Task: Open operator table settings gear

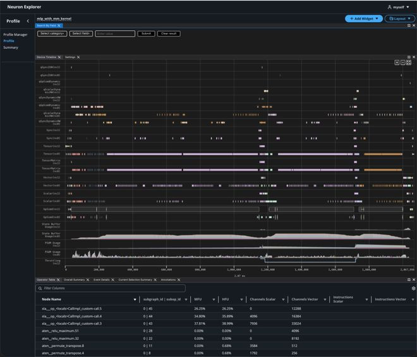Action: 413,288
